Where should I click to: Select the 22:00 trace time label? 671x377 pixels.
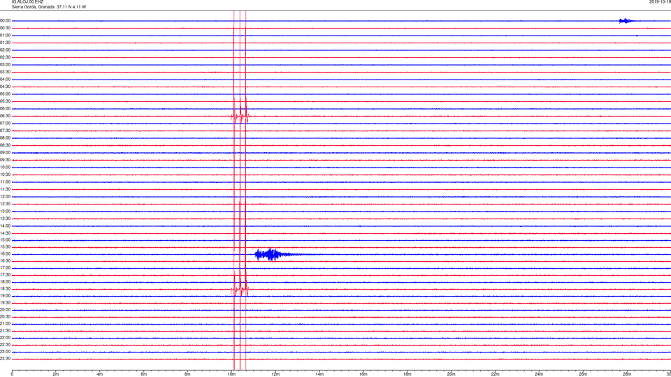pyautogui.click(x=6, y=338)
